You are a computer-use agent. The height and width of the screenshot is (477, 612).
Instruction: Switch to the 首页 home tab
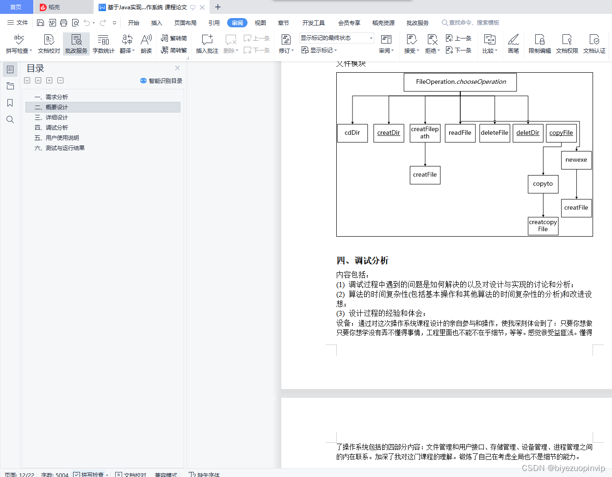[16, 7]
